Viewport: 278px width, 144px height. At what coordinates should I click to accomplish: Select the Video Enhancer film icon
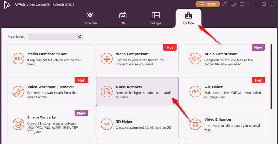point(195,124)
